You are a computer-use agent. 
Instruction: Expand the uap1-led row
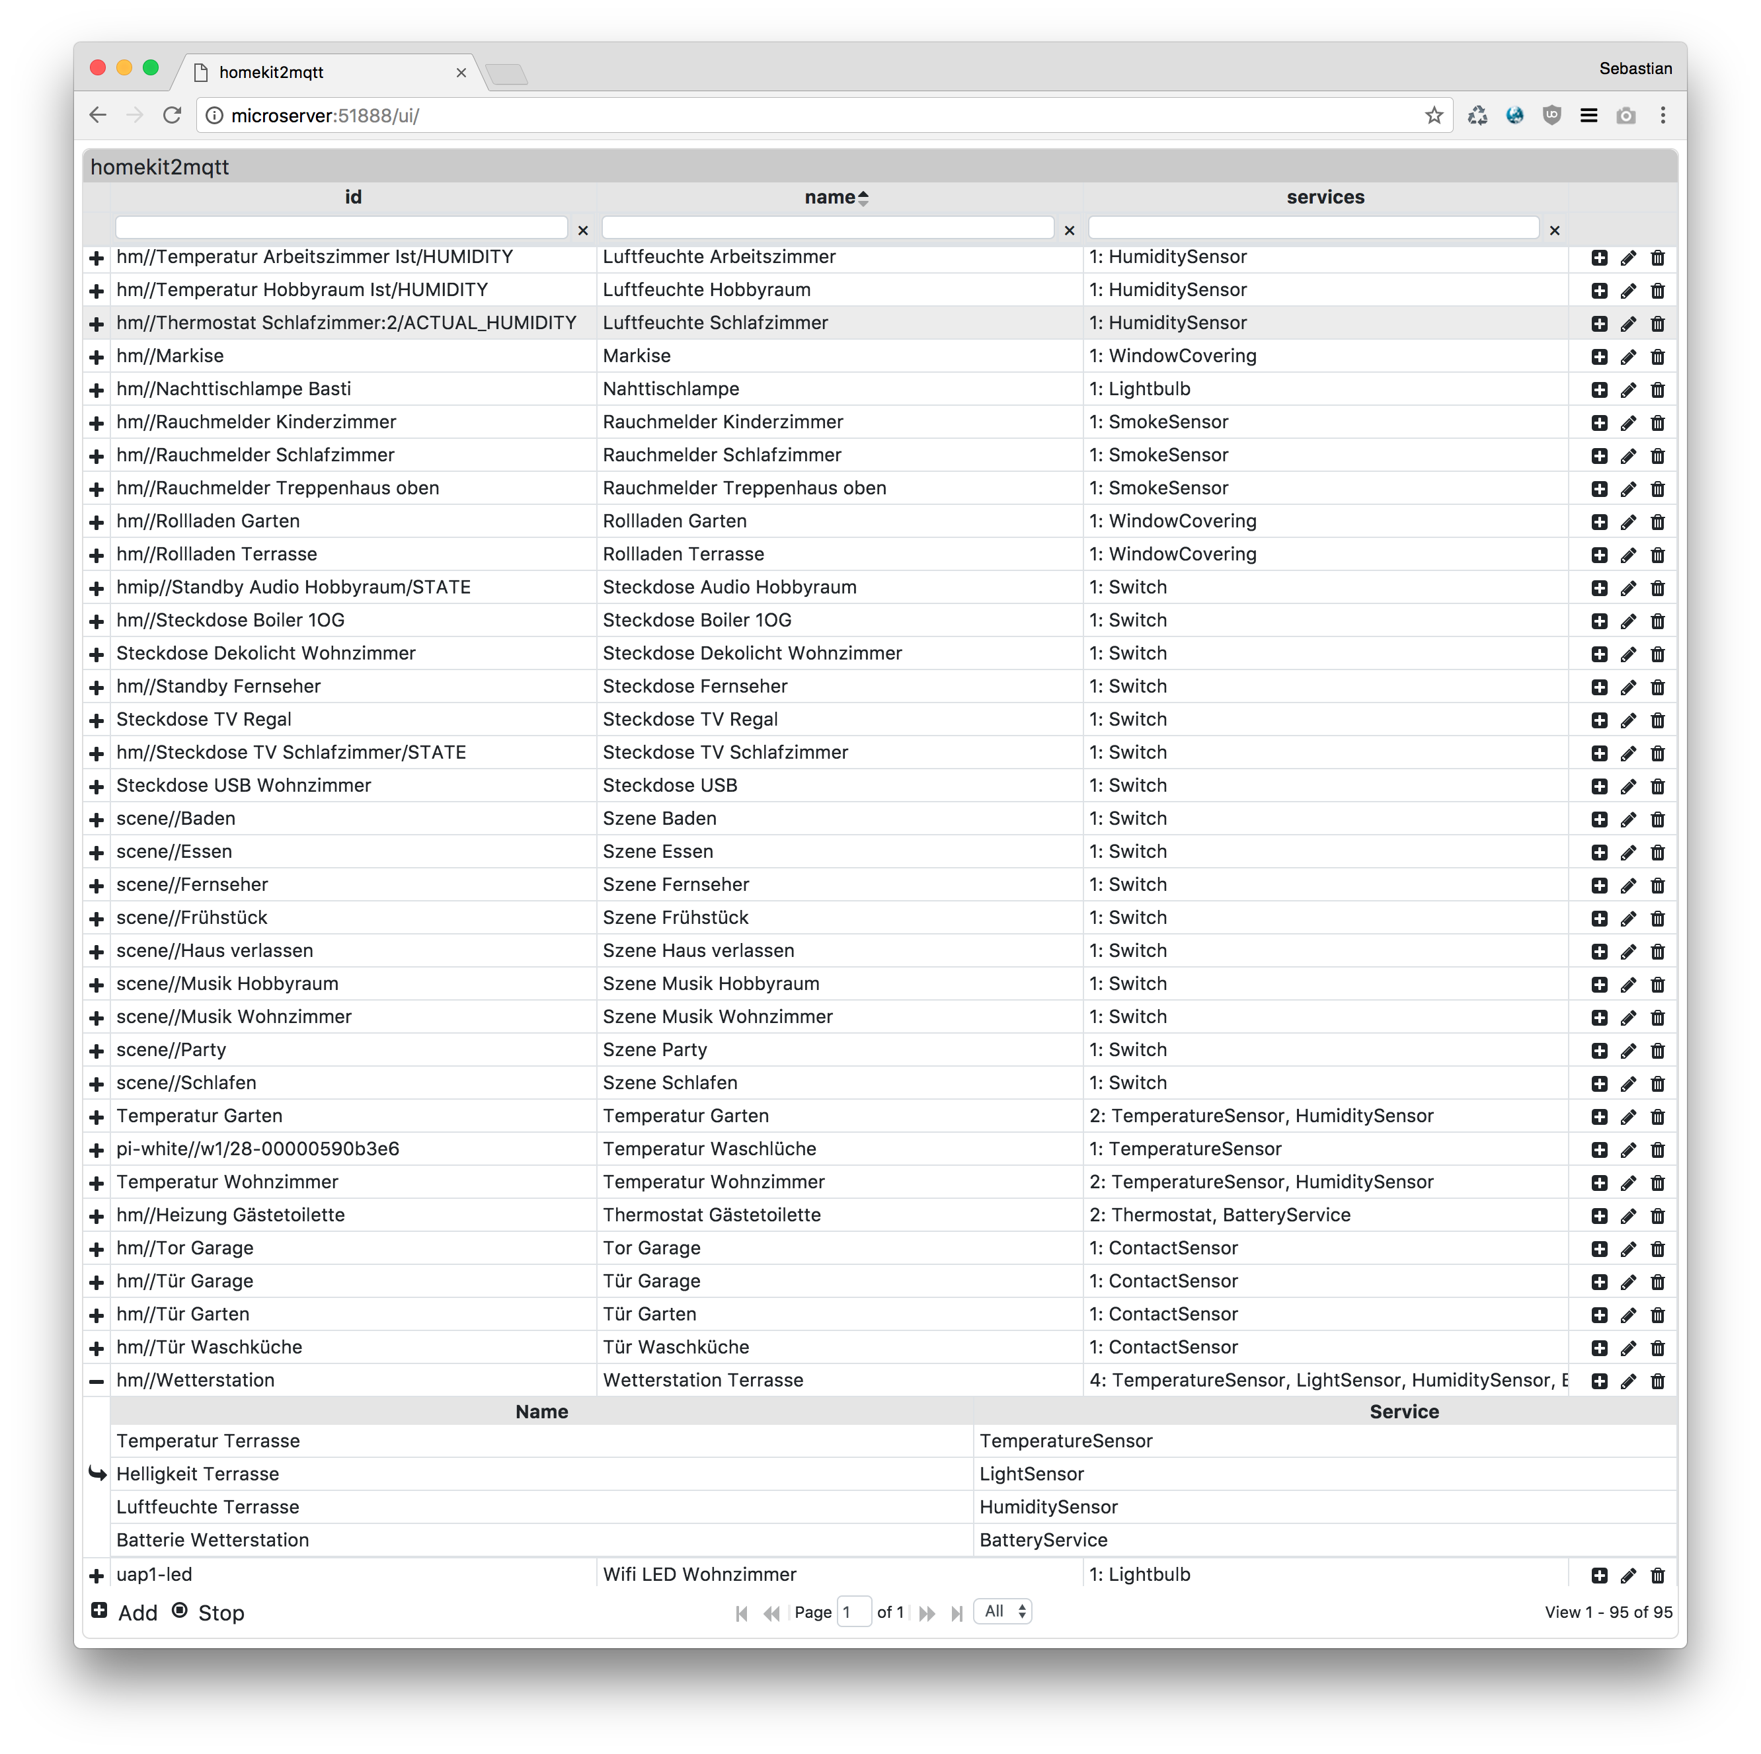click(x=97, y=1576)
